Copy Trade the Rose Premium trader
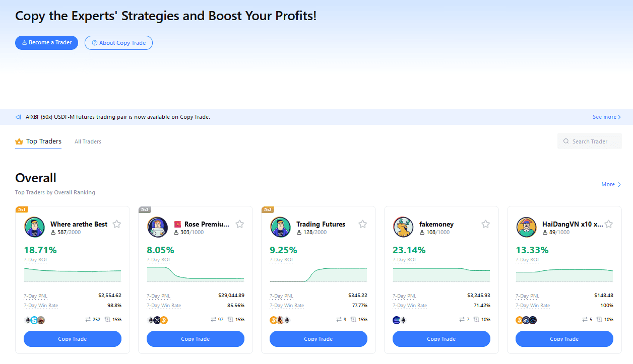This screenshot has width=633, height=364. (x=196, y=339)
